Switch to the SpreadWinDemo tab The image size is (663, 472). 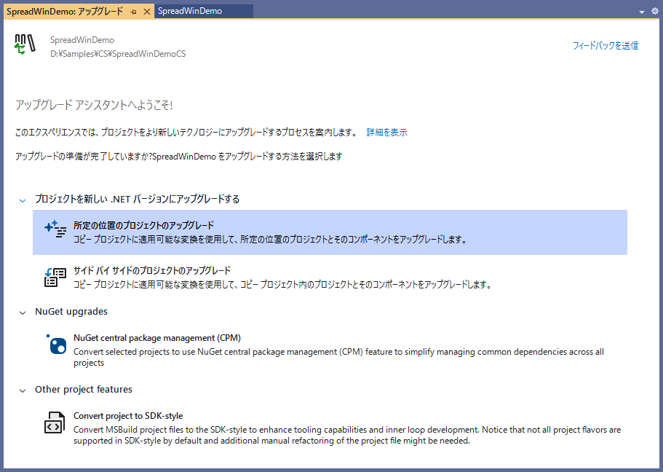pyautogui.click(x=204, y=11)
